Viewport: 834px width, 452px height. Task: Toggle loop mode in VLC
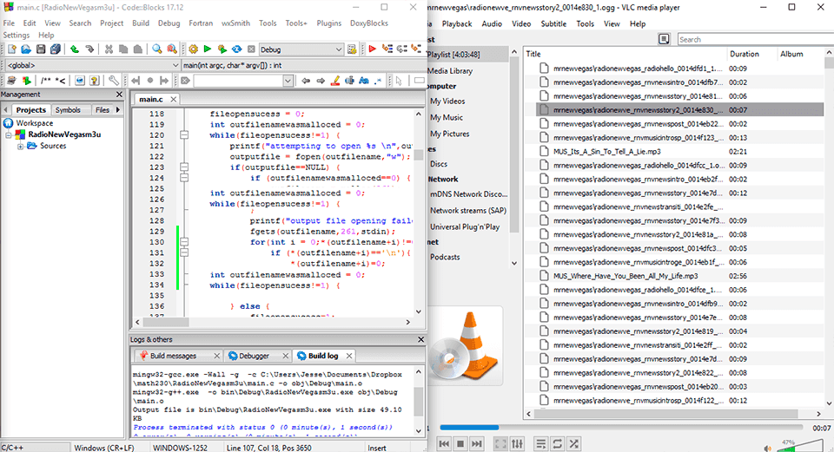[558, 443]
